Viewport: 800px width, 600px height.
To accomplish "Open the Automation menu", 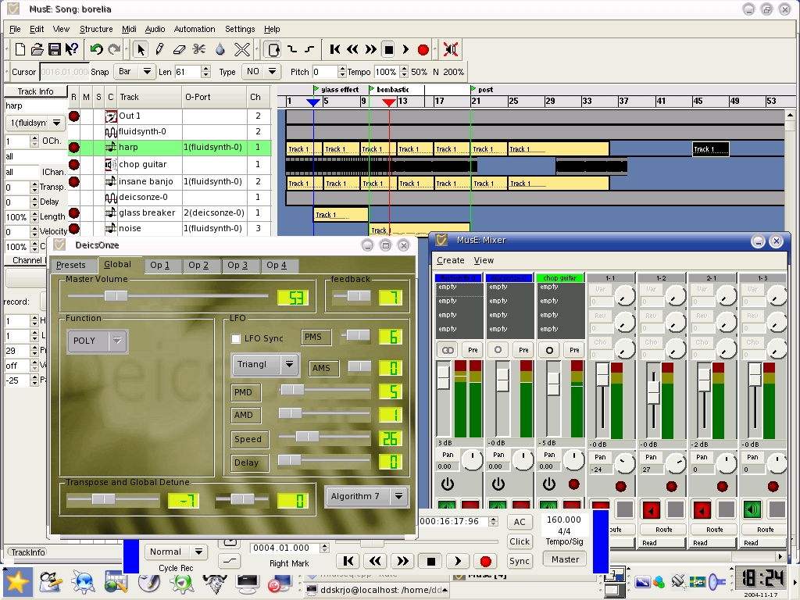I will [x=194, y=29].
